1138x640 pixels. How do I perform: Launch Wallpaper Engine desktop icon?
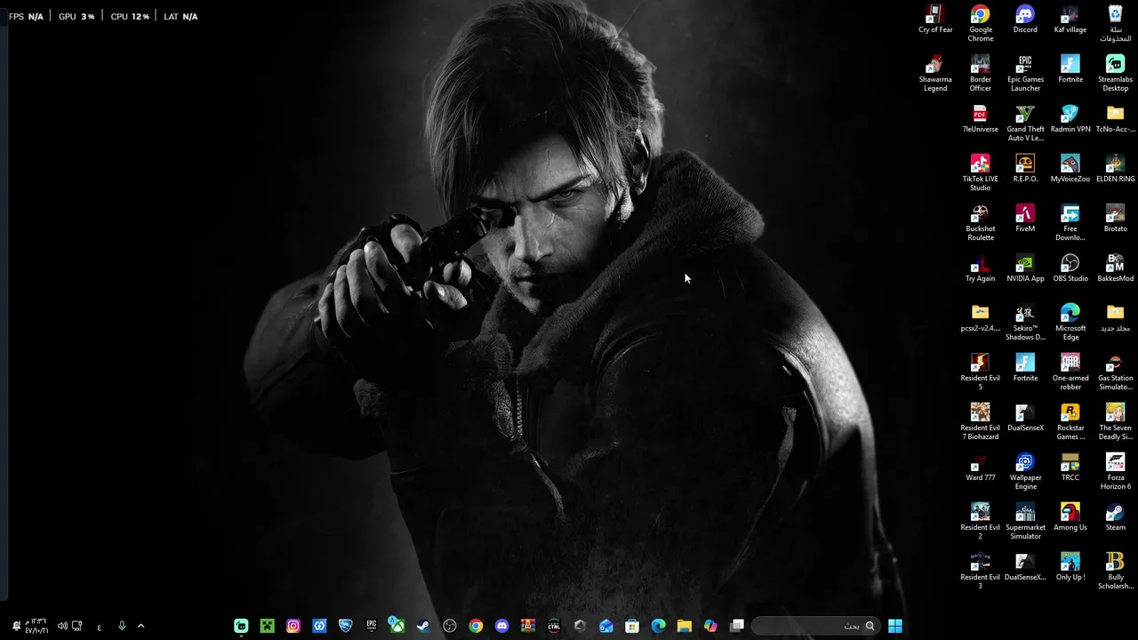tap(1025, 472)
